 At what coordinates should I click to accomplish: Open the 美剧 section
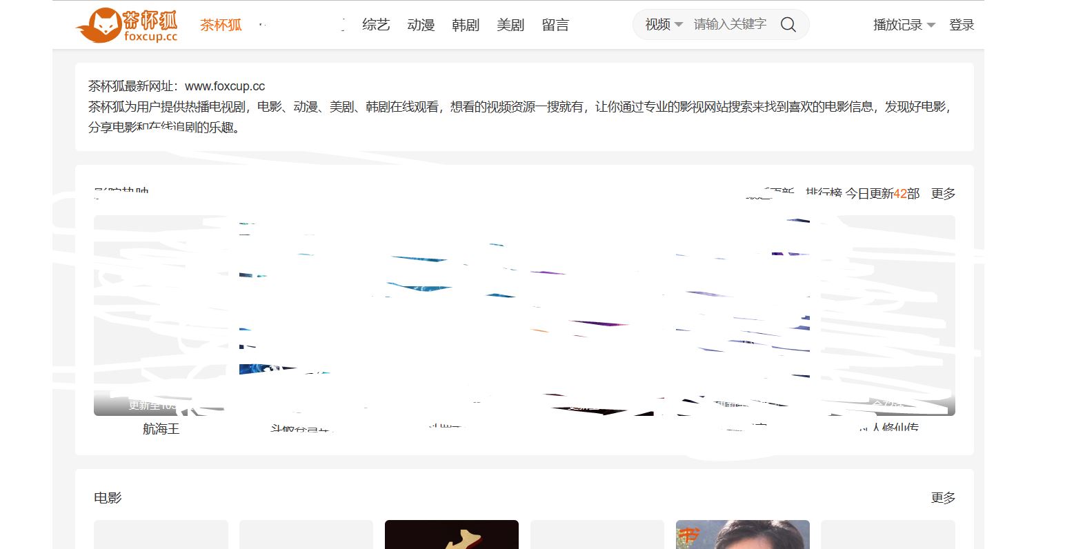click(x=510, y=25)
